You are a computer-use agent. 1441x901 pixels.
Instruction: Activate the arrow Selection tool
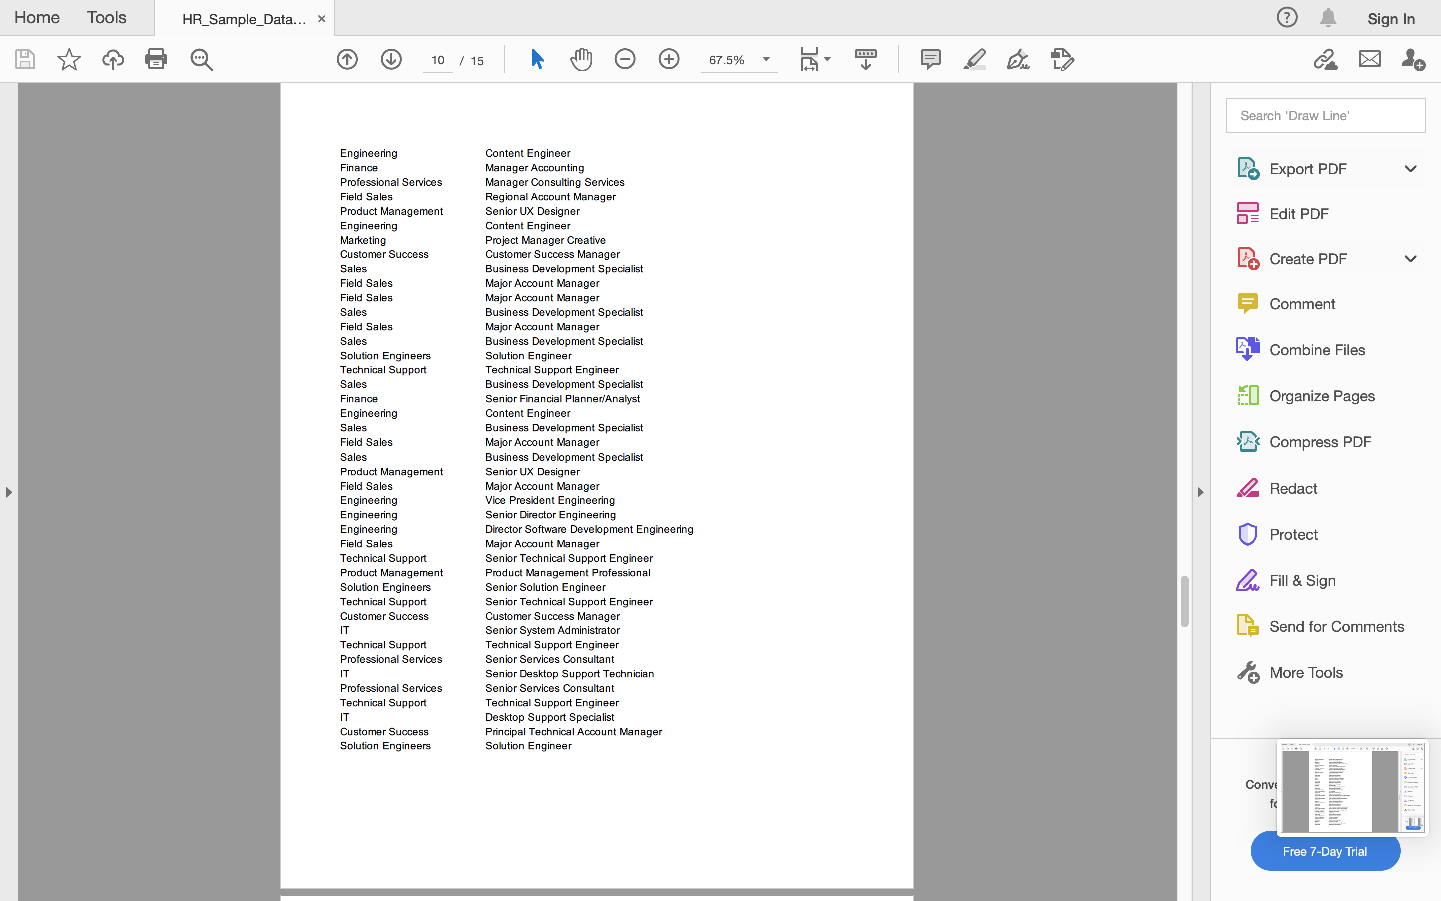pyautogui.click(x=537, y=59)
